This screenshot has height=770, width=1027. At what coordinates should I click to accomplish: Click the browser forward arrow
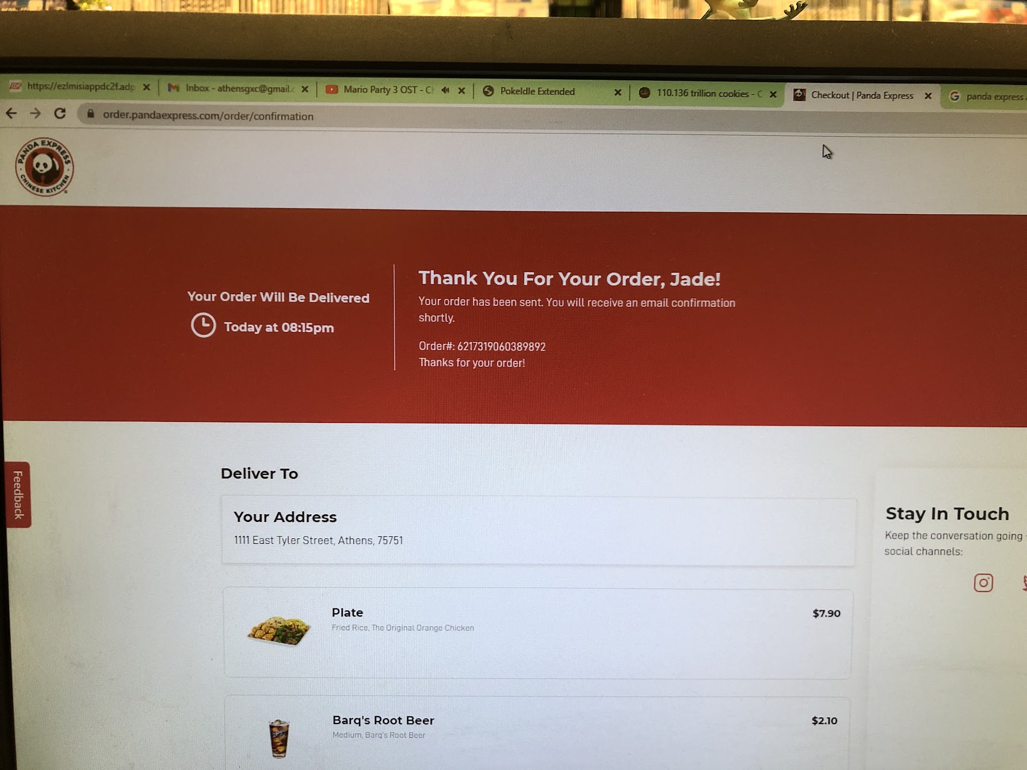tap(35, 113)
